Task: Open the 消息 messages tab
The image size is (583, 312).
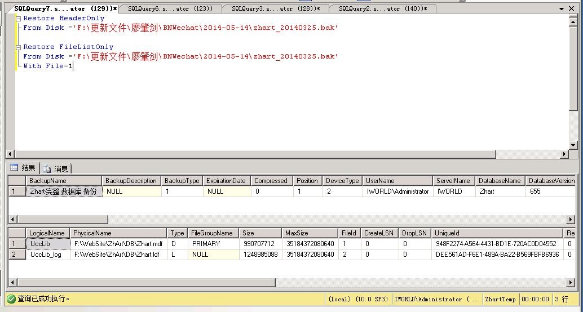Action: click(x=56, y=168)
